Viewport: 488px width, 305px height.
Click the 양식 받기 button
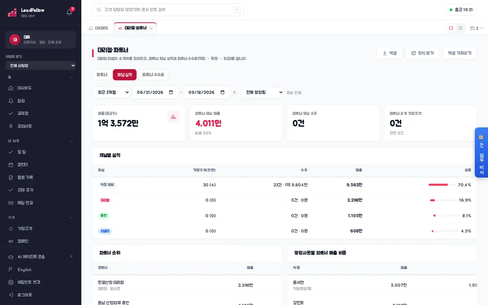pos(422,53)
